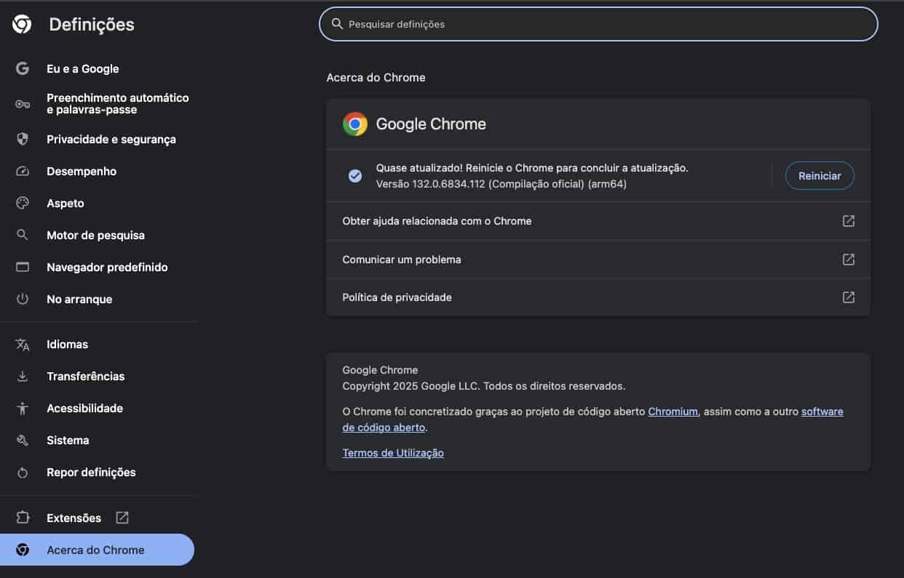Click the Quase atualizado message text
The image size is (904, 578).
[x=532, y=168]
